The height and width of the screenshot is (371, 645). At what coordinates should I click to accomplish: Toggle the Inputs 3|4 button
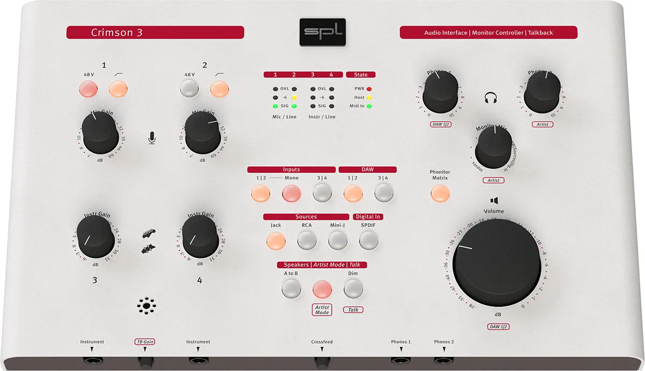[x=322, y=192]
